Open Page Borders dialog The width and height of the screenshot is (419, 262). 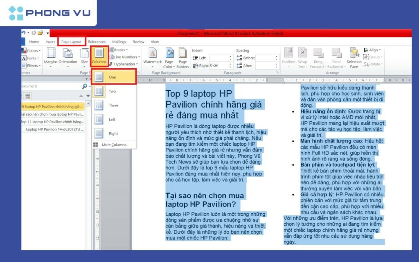point(182,58)
